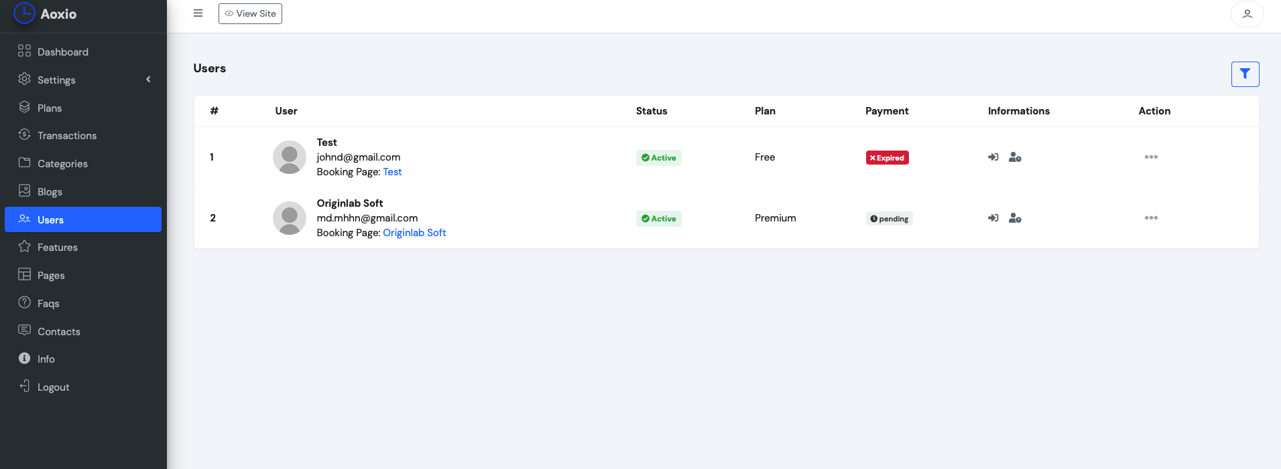Open Faqs menu item
This screenshot has width=1281, height=469.
point(83,303)
